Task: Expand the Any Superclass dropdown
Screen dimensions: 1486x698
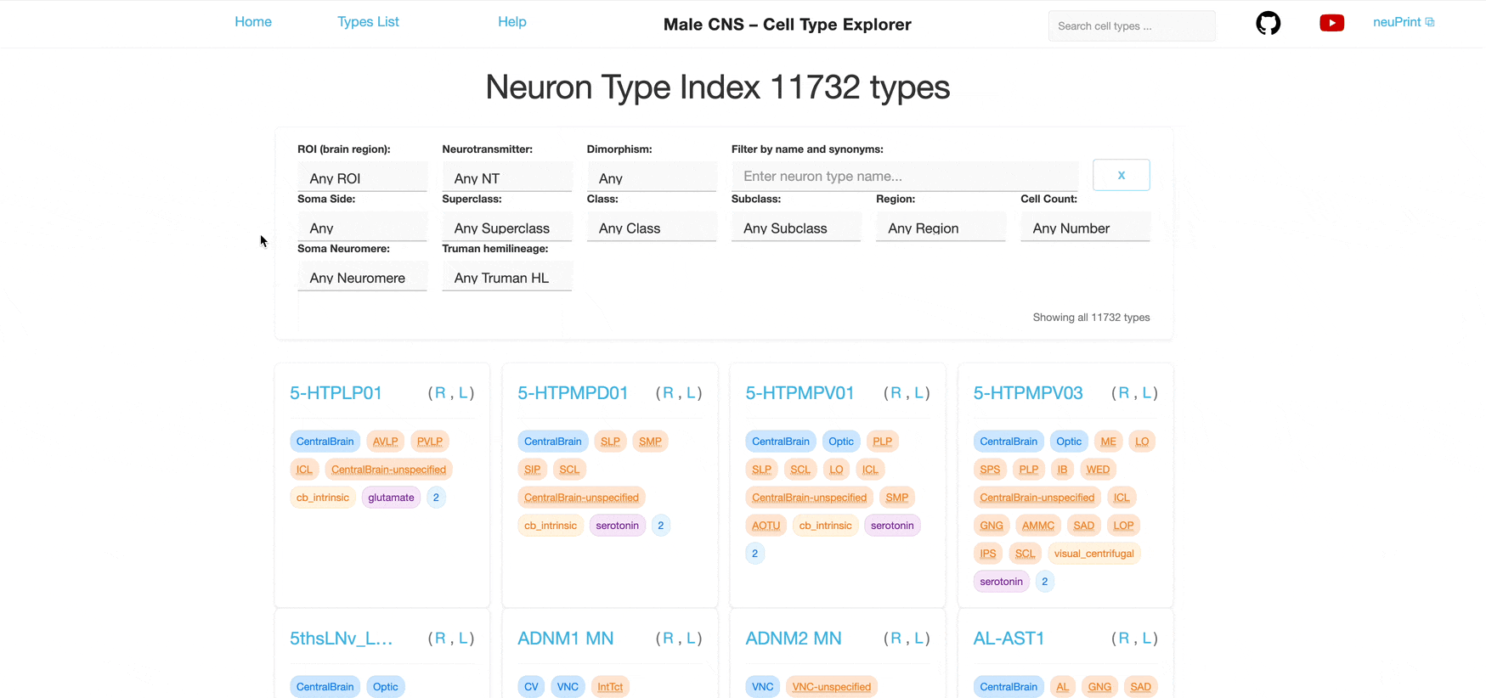Action: pyautogui.click(x=506, y=228)
